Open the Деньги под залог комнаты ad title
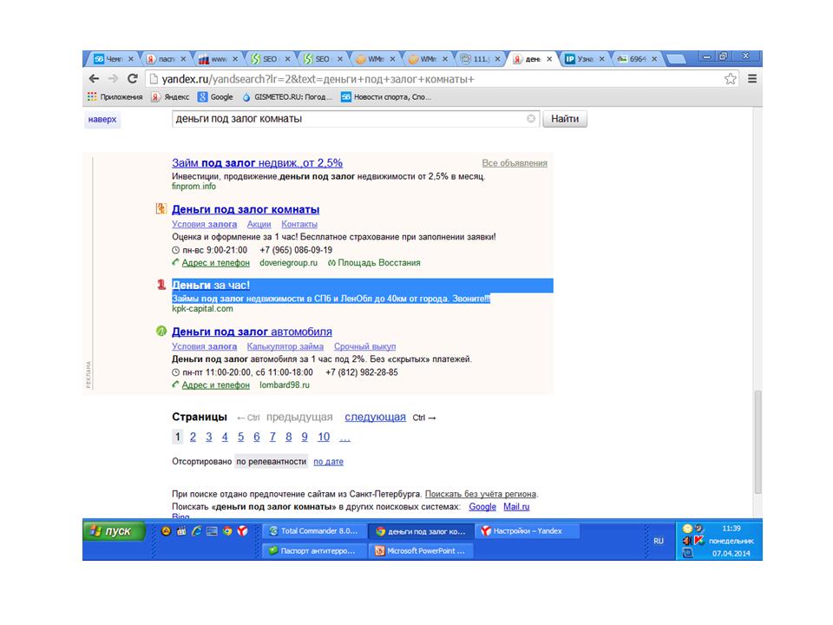 [x=246, y=209]
